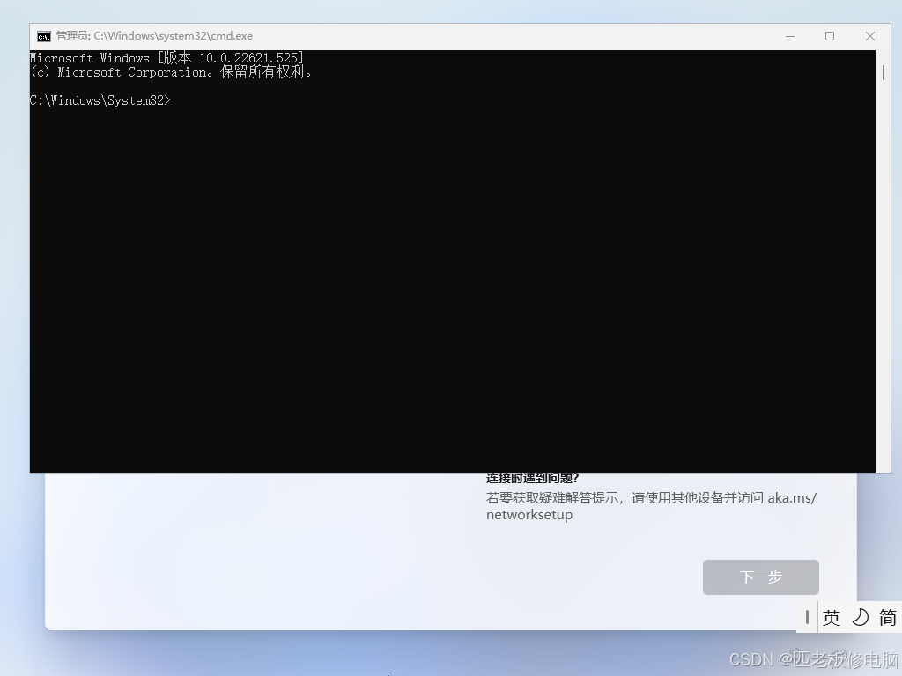
Task: Click the Microsoft Windows version line
Action: click(x=166, y=58)
